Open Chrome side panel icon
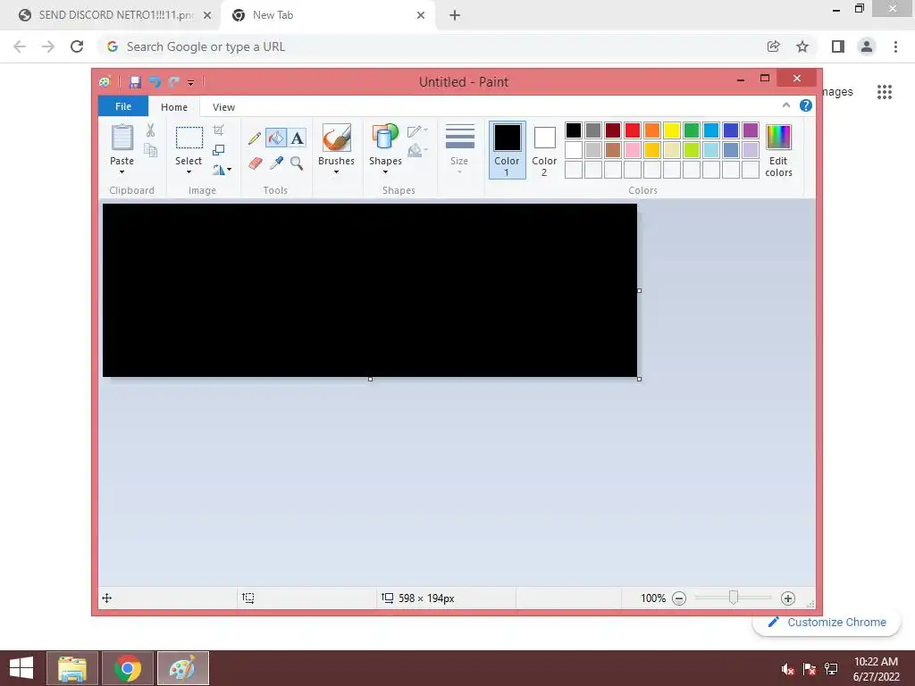 pos(838,46)
